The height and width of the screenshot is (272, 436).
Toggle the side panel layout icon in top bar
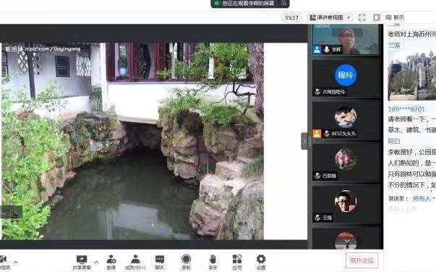pyautogui.click(x=377, y=17)
